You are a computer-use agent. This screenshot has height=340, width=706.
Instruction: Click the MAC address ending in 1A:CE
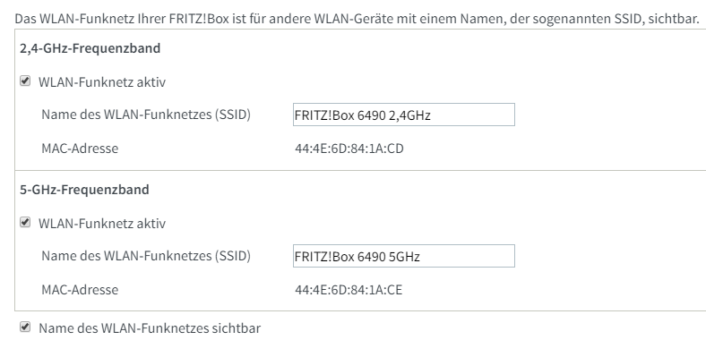click(349, 290)
